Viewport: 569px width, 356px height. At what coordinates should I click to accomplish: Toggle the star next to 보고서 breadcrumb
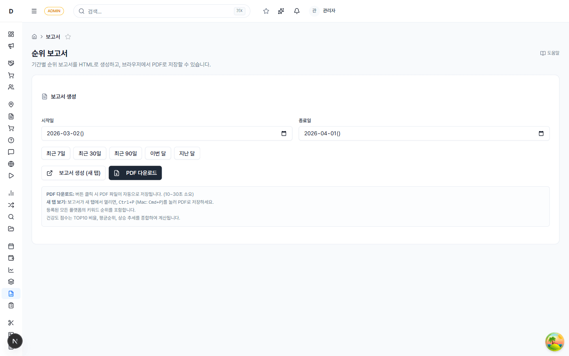tap(68, 37)
